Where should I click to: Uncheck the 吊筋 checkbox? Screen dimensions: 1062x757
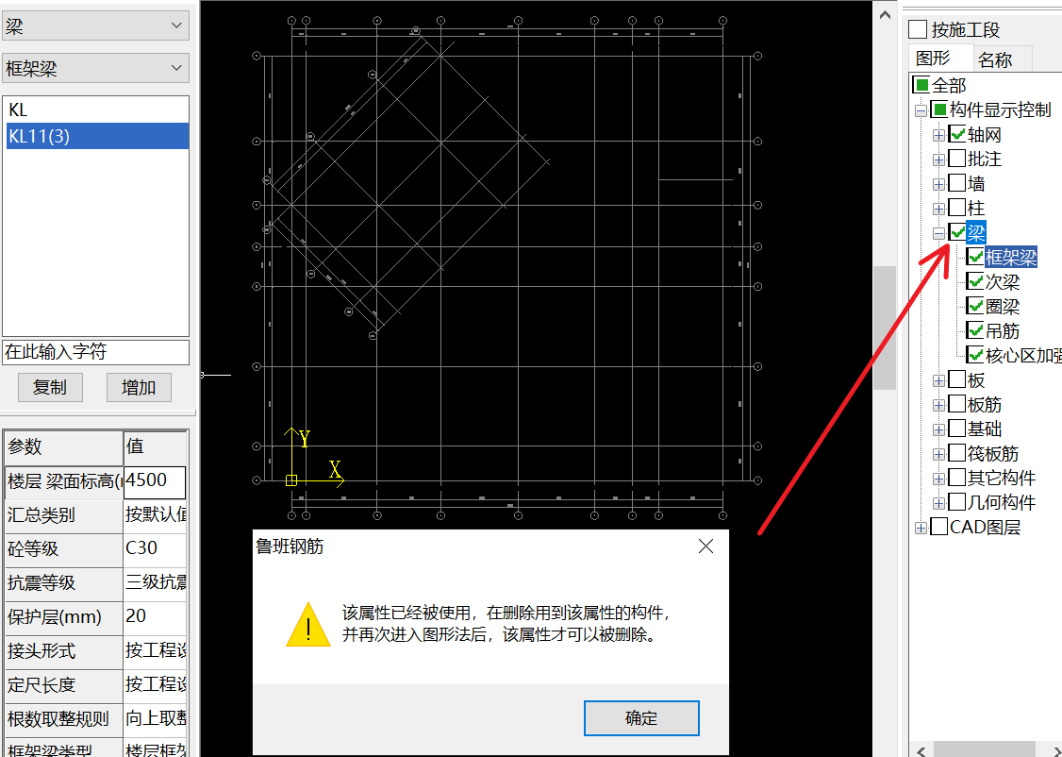coord(975,330)
